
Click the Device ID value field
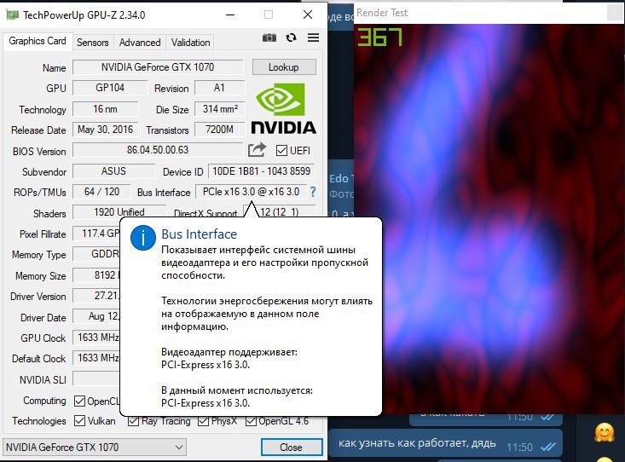[262, 171]
